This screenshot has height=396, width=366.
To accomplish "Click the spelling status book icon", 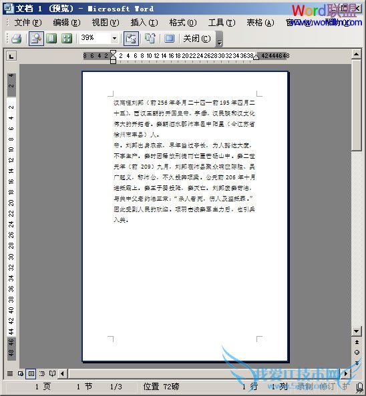I will 360,387.
